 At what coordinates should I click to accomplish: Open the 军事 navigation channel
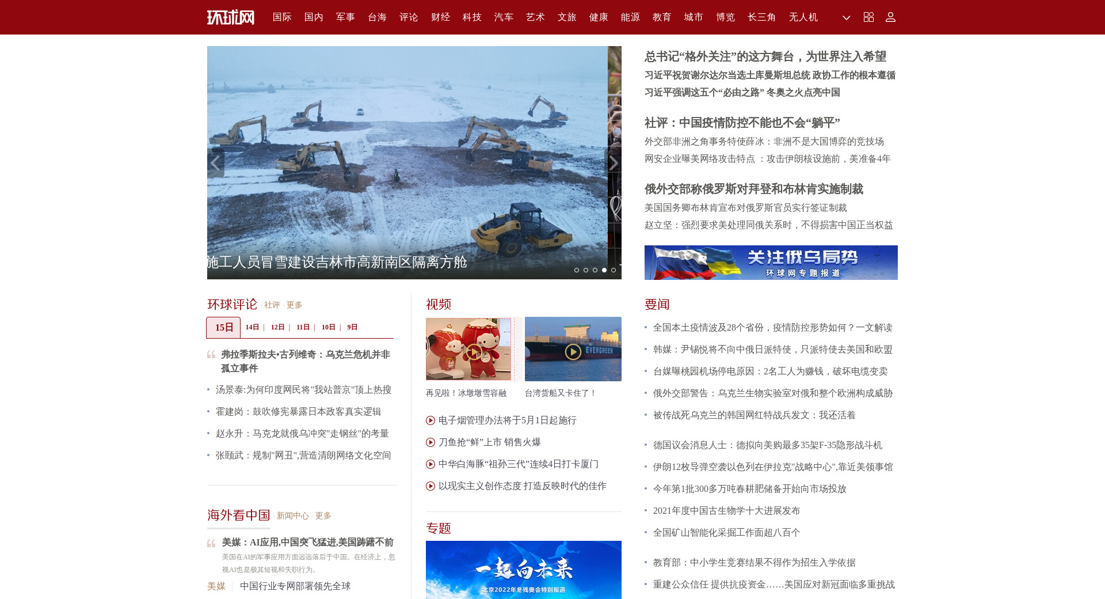coord(345,17)
